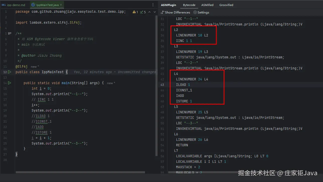Switch to the Bytecode tab
This screenshot has height=182, width=323.
(x=189, y=5)
